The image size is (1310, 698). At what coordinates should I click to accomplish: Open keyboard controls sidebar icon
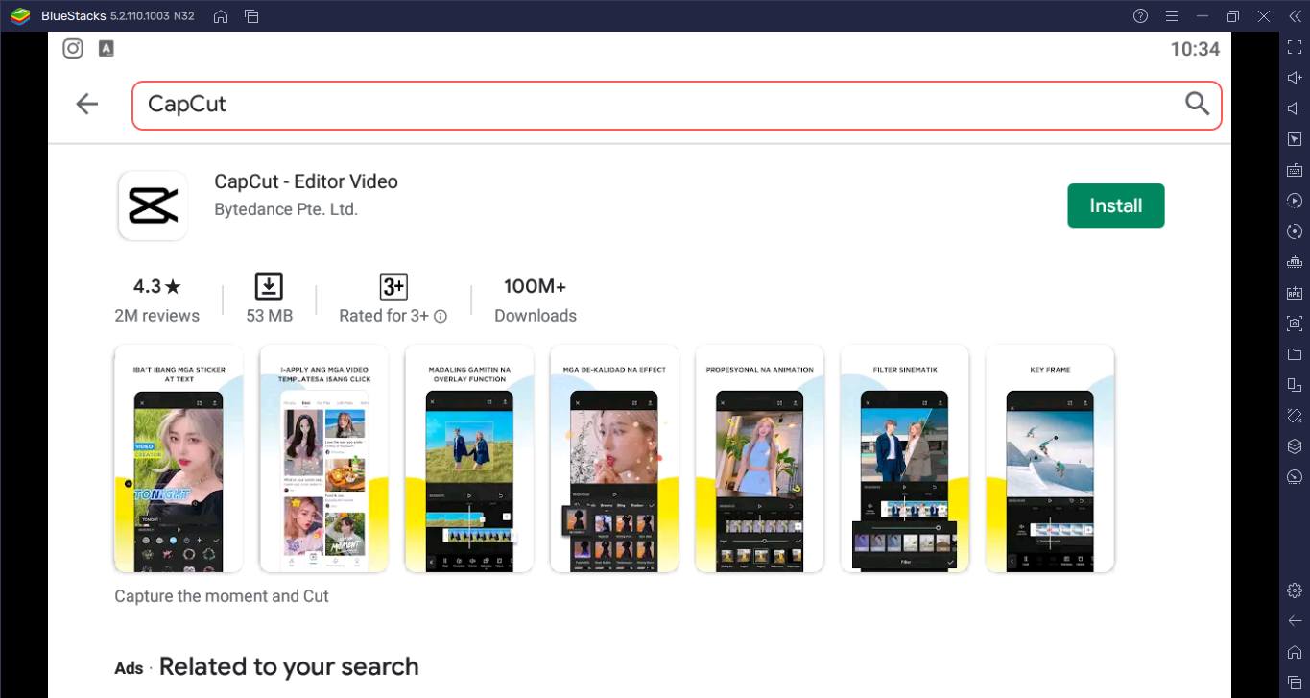(x=1295, y=170)
